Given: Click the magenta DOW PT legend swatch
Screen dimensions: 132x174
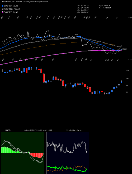Looking at the screenshot, I should (3, 12).
